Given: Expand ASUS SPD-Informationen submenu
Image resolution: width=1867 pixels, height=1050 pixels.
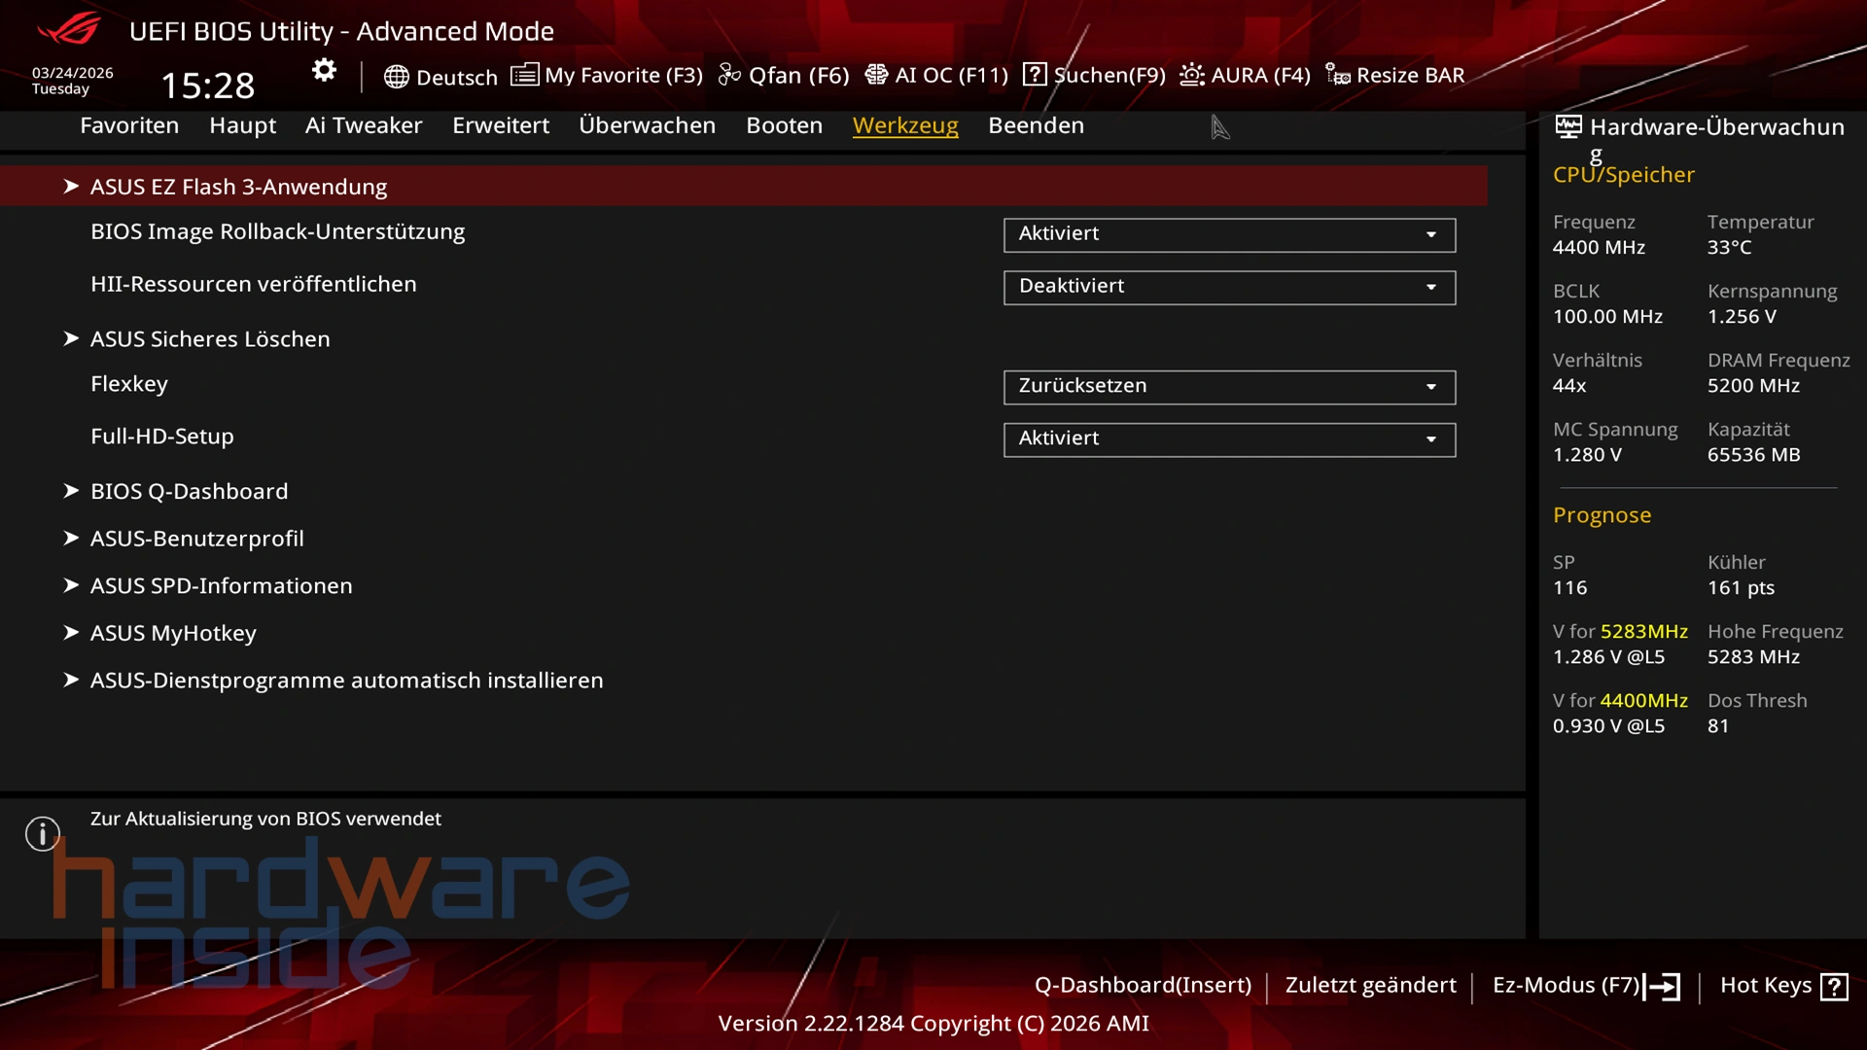Looking at the screenshot, I should 221,586.
